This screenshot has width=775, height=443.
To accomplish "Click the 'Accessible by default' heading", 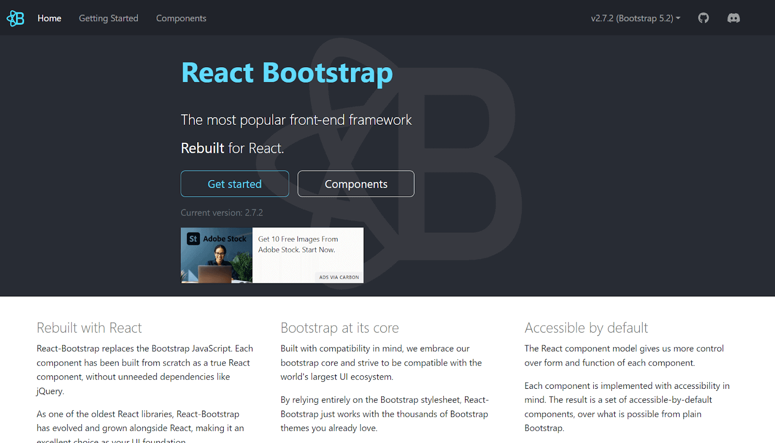I will (586, 327).
